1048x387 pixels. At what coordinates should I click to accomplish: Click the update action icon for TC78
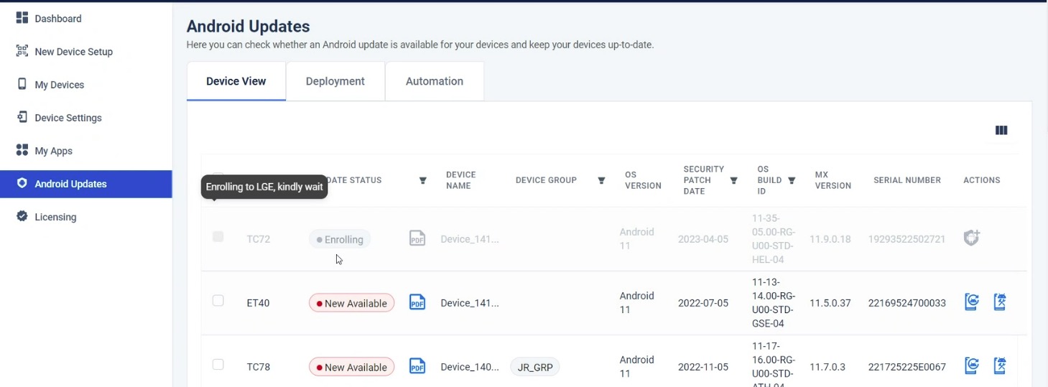tap(972, 366)
